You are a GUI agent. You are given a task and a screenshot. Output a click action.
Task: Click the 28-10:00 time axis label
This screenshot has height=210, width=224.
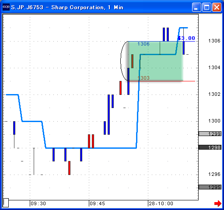161,203
